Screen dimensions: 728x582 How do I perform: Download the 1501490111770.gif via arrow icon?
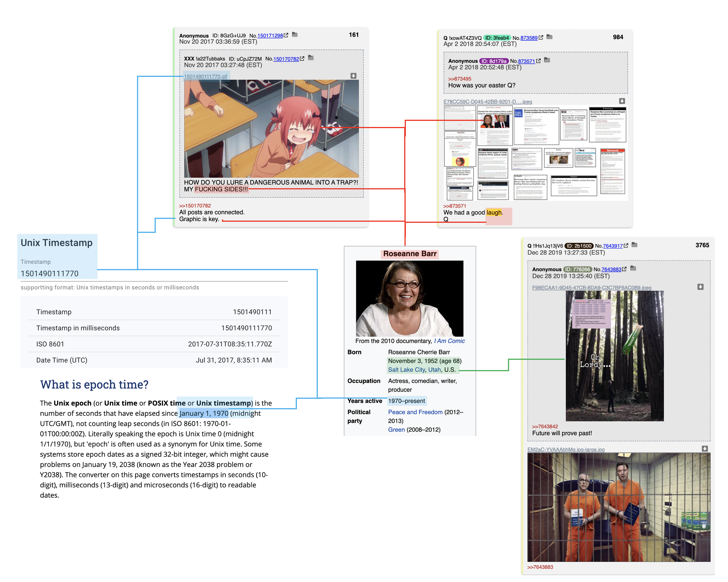point(353,76)
